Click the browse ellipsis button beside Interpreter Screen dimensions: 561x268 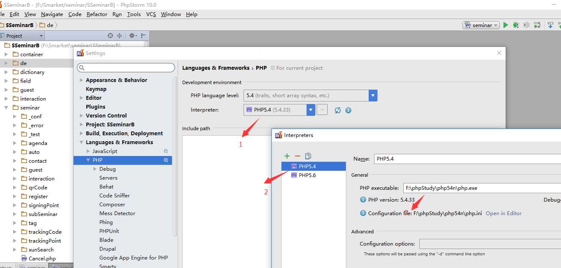click(x=322, y=110)
